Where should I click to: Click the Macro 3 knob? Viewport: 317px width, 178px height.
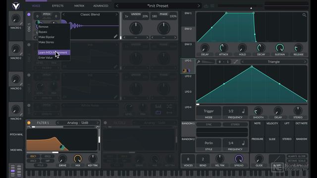click(x=16, y=79)
